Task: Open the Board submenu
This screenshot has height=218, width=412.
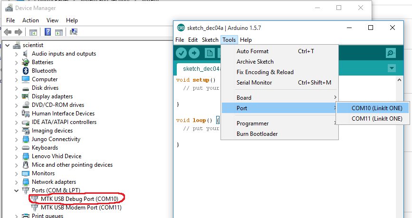Action: coord(280,98)
